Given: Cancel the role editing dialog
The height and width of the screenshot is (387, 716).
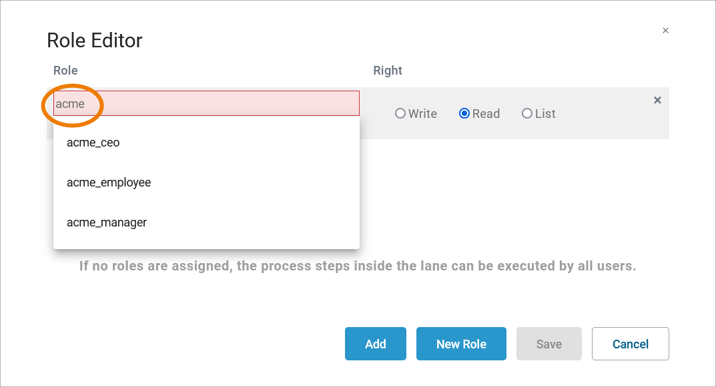Looking at the screenshot, I should pyautogui.click(x=630, y=344).
